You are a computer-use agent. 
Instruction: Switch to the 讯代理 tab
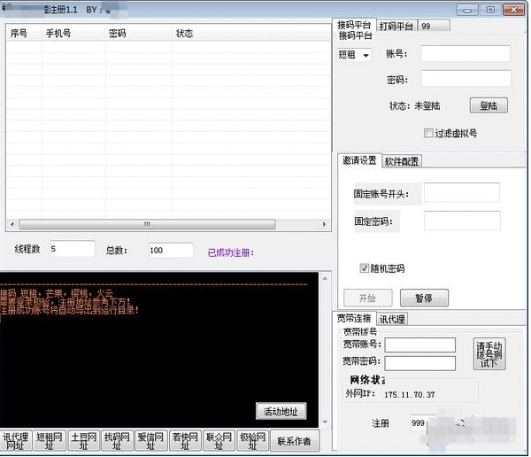point(392,319)
